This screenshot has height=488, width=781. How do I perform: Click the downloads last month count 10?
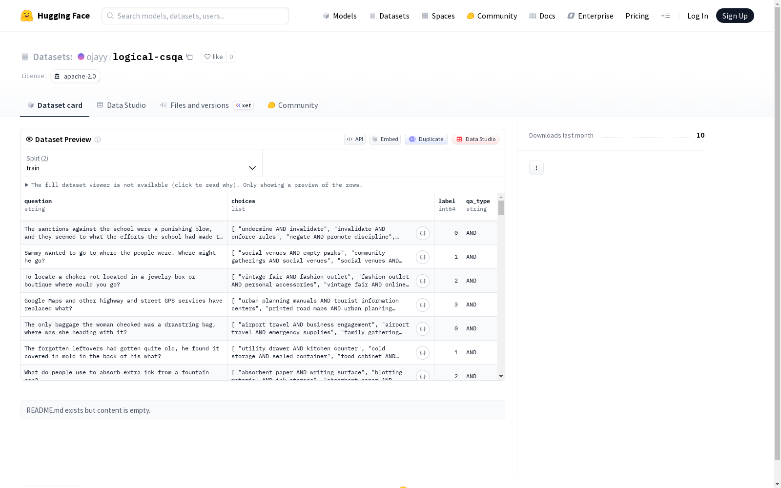[x=700, y=135]
